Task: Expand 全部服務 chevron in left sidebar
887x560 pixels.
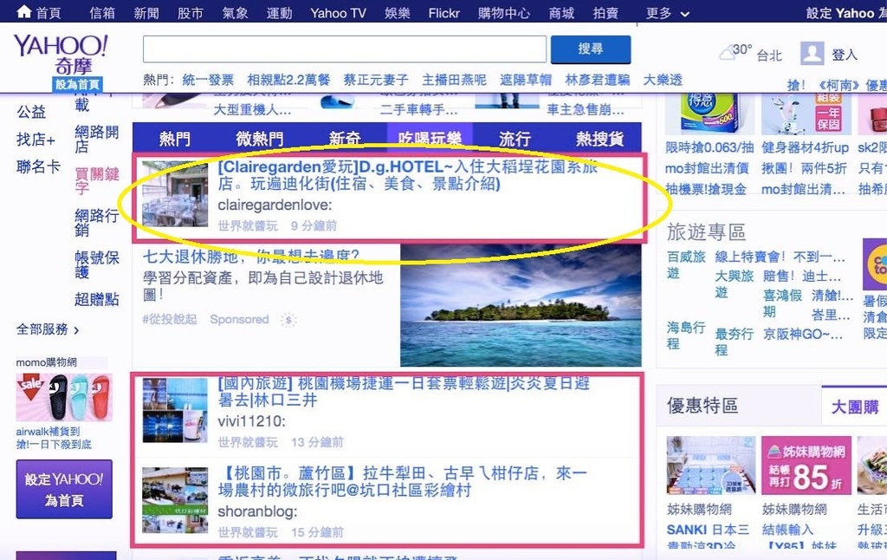Action: click(76, 330)
